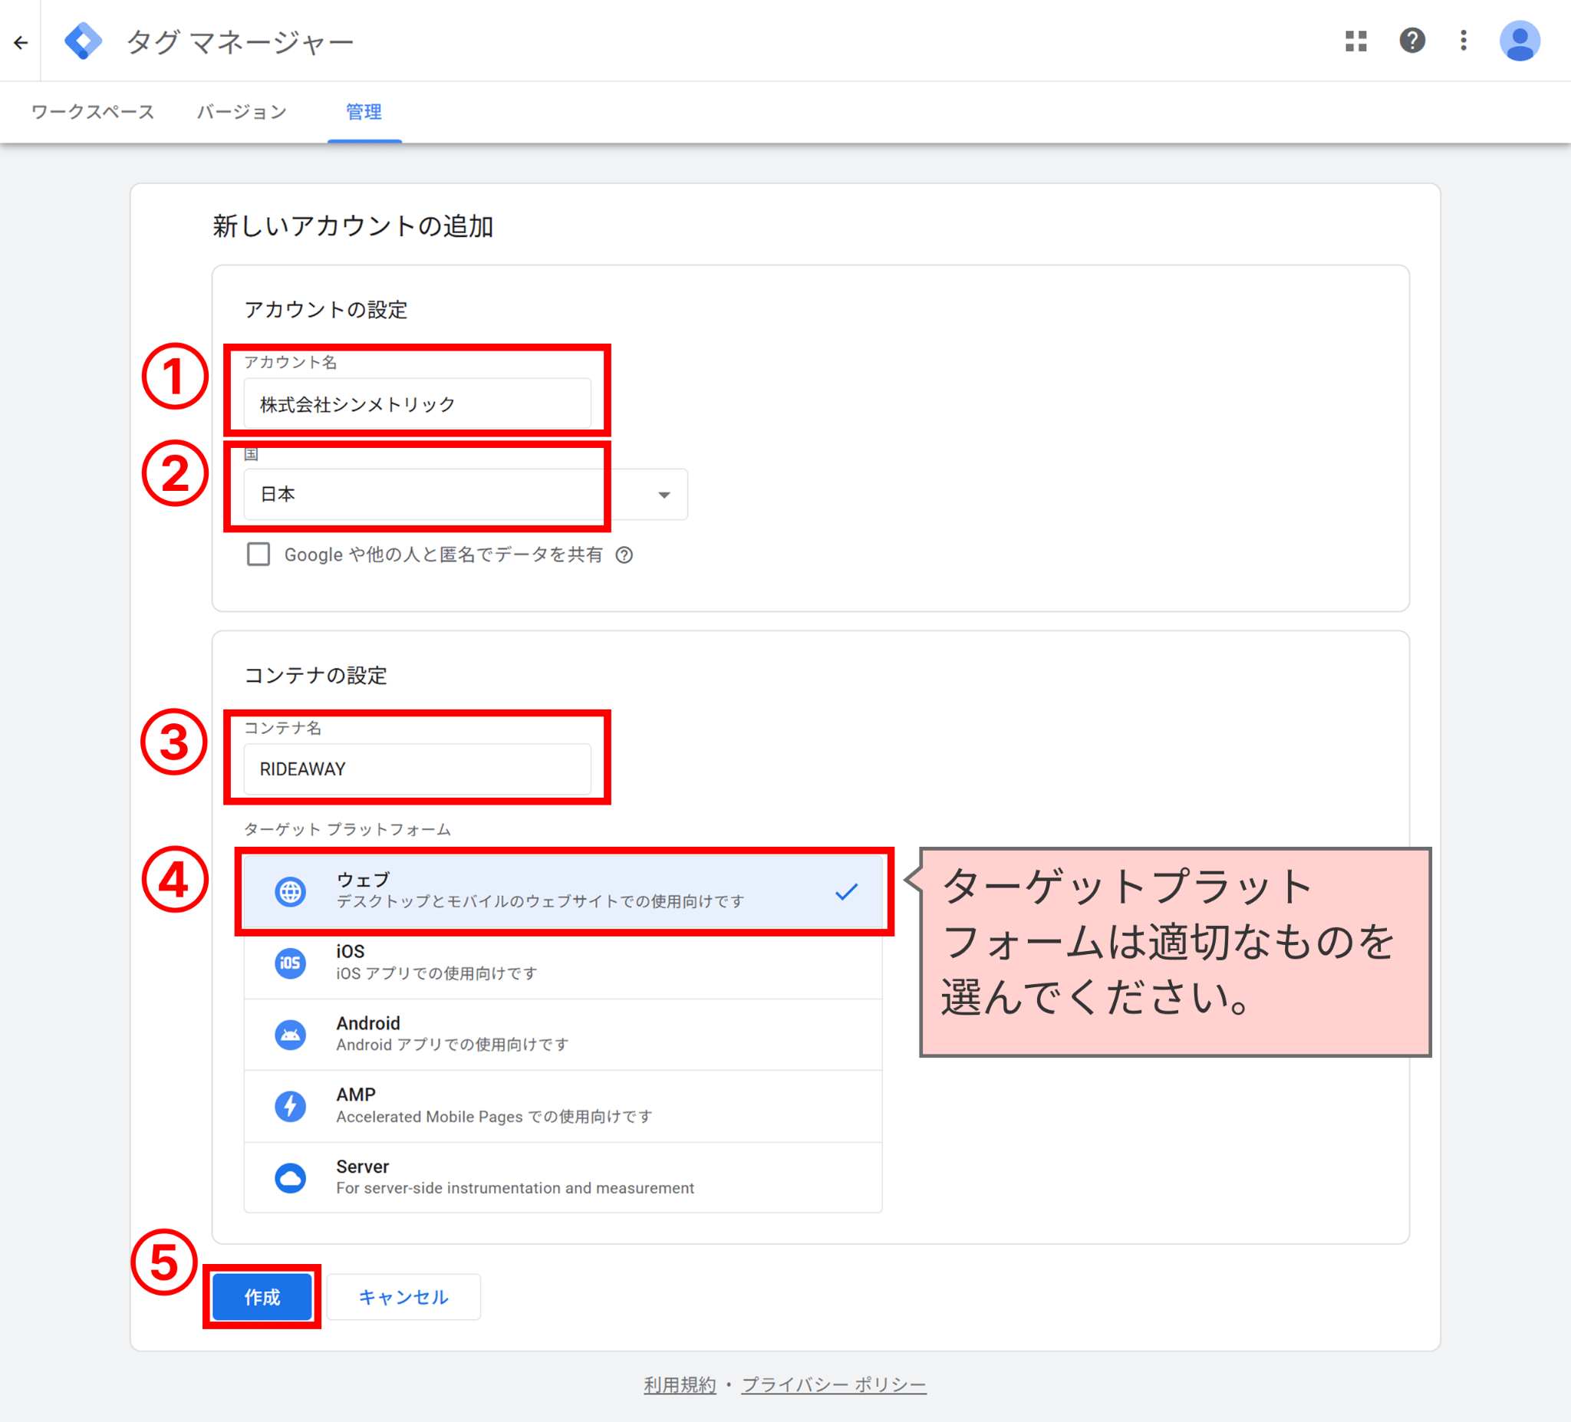1571x1422 pixels.
Task: Click the 作成 button
Action: [262, 1295]
